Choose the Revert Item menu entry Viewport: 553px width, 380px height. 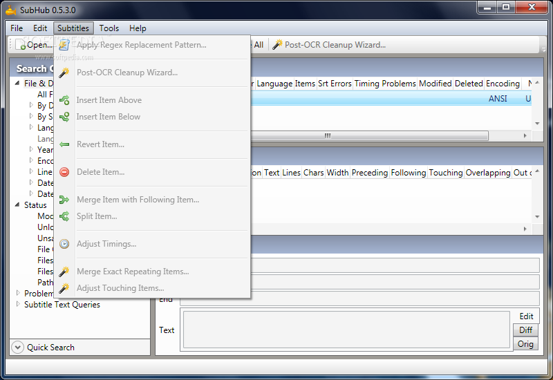152,144
